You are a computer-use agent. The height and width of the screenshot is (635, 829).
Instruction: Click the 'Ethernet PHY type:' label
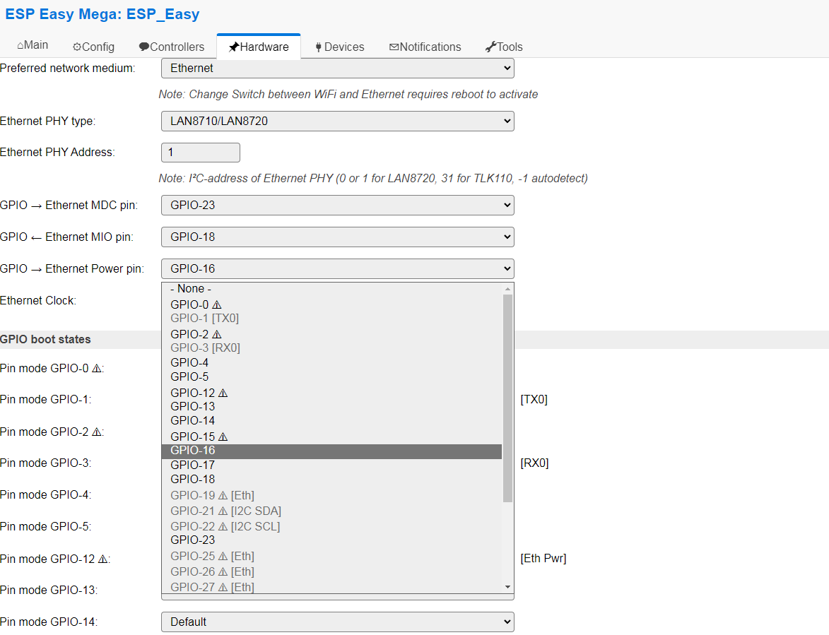[x=47, y=121]
